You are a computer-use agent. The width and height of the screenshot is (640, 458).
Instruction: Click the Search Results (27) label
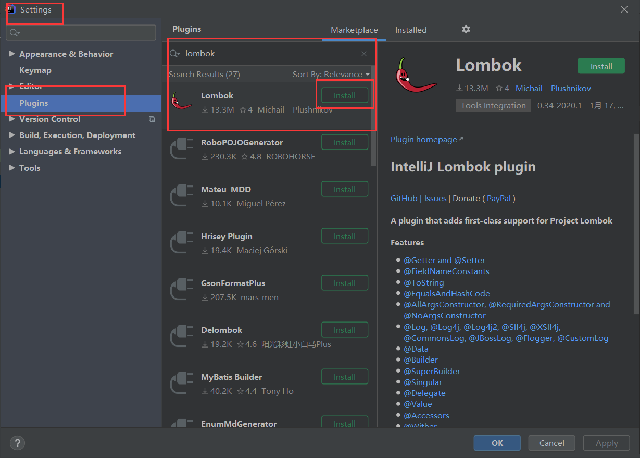(204, 75)
